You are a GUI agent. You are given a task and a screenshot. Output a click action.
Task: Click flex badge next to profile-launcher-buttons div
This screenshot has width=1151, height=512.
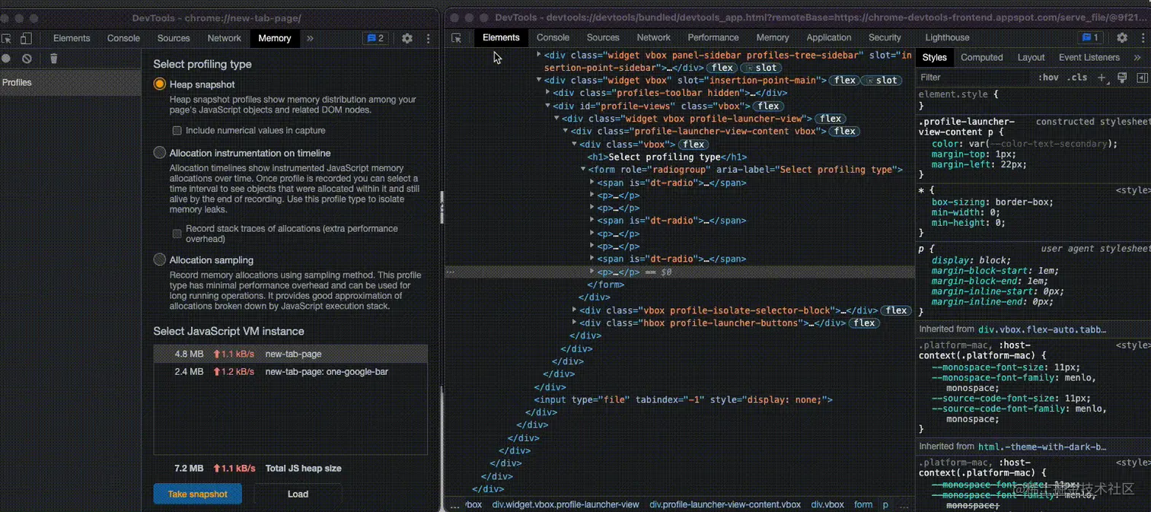pos(865,323)
